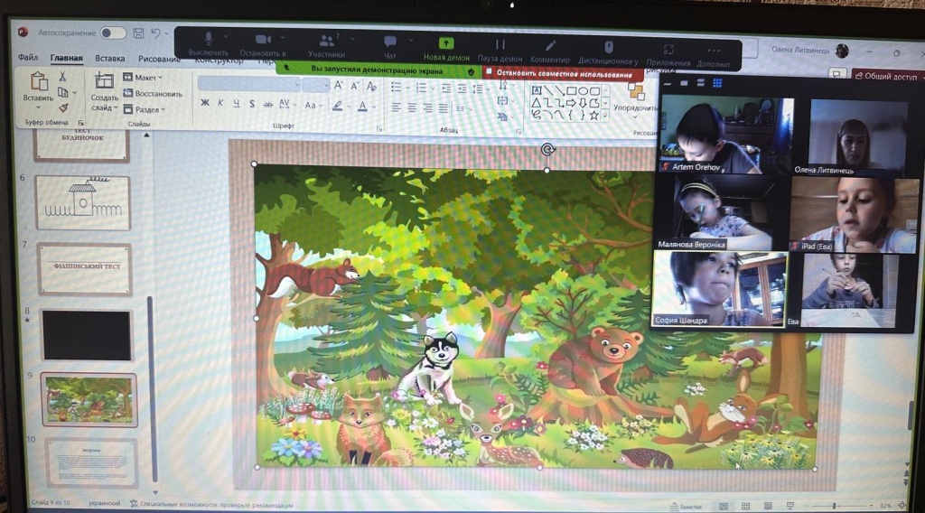Open the Вставка ribbon tab
The width and height of the screenshot is (925, 513).
[x=110, y=58]
